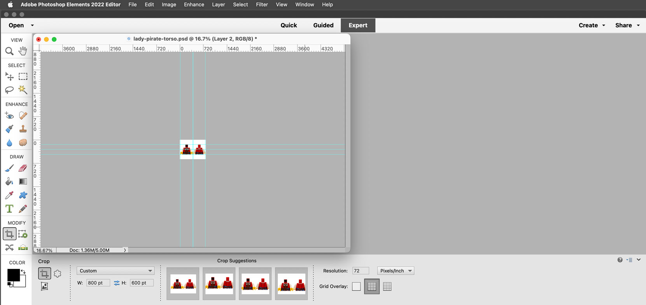This screenshot has height=305, width=646.
Task: Select the Lasso tool
Action: (9, 90)
